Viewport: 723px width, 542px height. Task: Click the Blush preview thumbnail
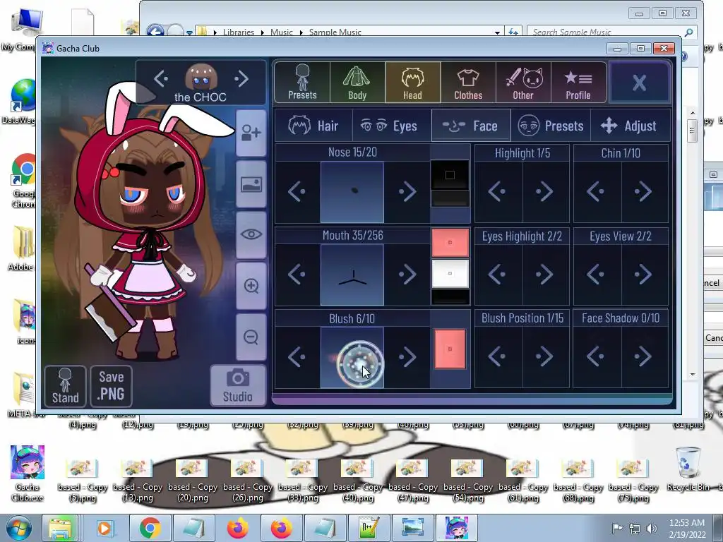click(x=352, y=358)
